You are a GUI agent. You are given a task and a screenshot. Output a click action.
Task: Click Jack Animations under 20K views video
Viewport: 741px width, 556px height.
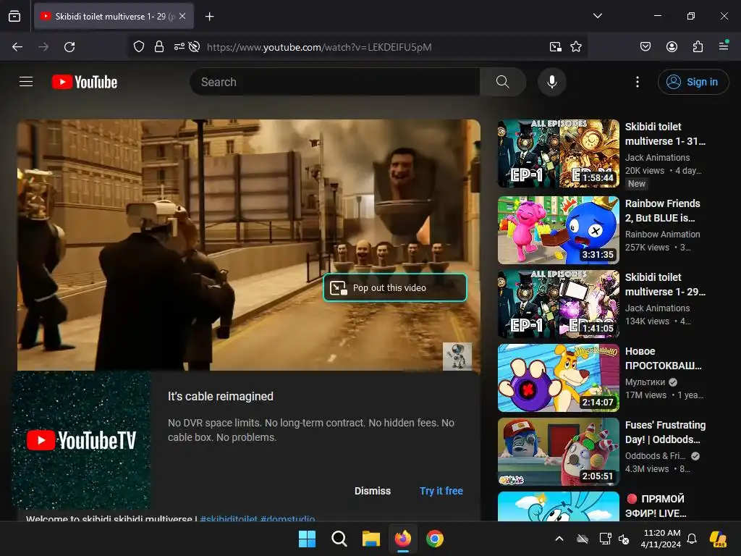657,157
